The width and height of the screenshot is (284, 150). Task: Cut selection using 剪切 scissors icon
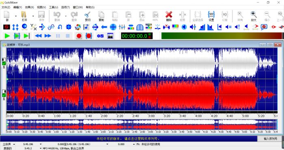tap(88, 16)
